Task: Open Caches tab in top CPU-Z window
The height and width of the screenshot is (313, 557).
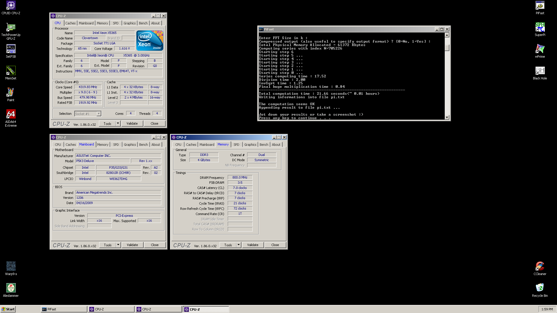Action: [x=70, y=23]
